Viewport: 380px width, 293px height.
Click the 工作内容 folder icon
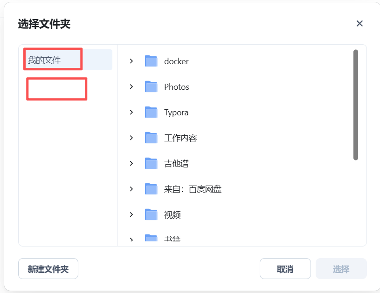click(x=151, y=138)
